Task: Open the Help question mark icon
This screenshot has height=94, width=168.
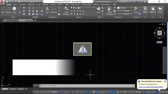Action: click(x=145, y=2)
